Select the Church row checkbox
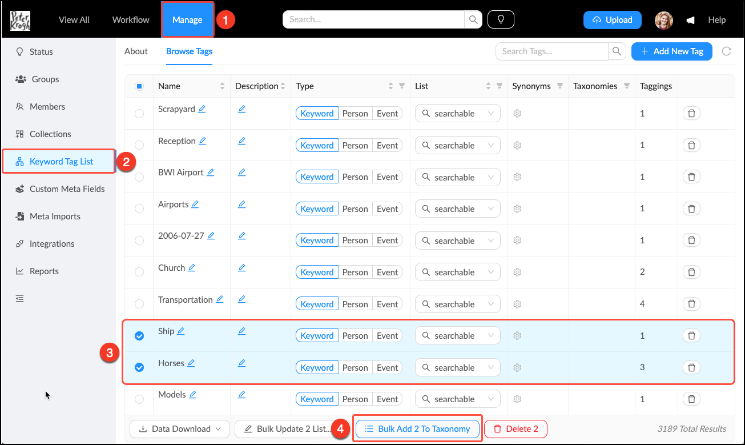745x445 pixels. (x=139, y=272)
